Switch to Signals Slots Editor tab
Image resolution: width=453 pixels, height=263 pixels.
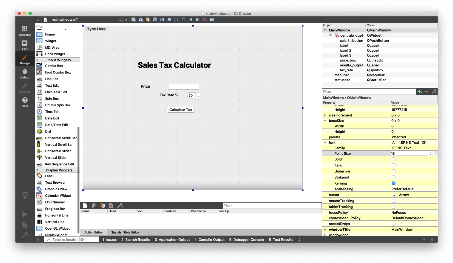coord(125,232)
